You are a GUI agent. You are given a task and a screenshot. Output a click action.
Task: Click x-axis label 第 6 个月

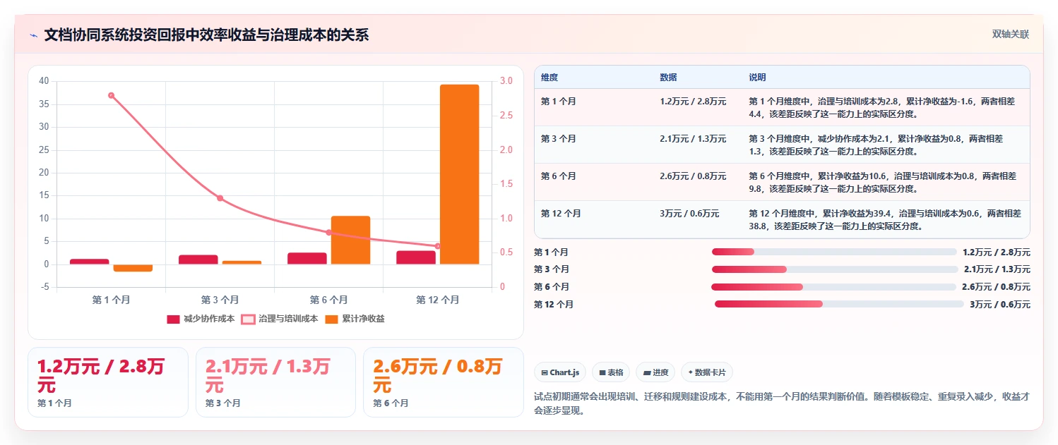(x=328, y=300)
